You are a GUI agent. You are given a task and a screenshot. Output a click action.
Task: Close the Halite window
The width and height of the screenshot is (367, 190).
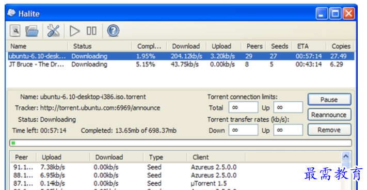(x=349, y=13)
